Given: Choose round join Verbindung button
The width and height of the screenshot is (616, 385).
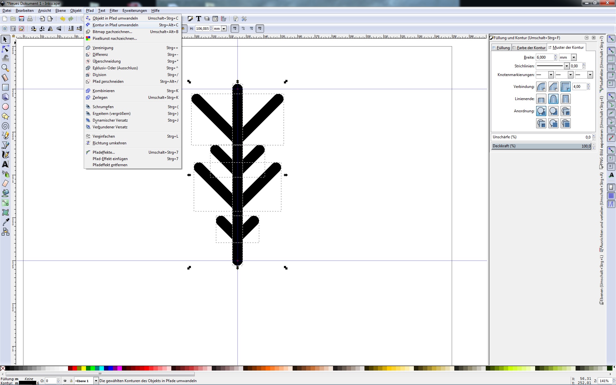Looking at the screenshot, I should pos(541,87).
